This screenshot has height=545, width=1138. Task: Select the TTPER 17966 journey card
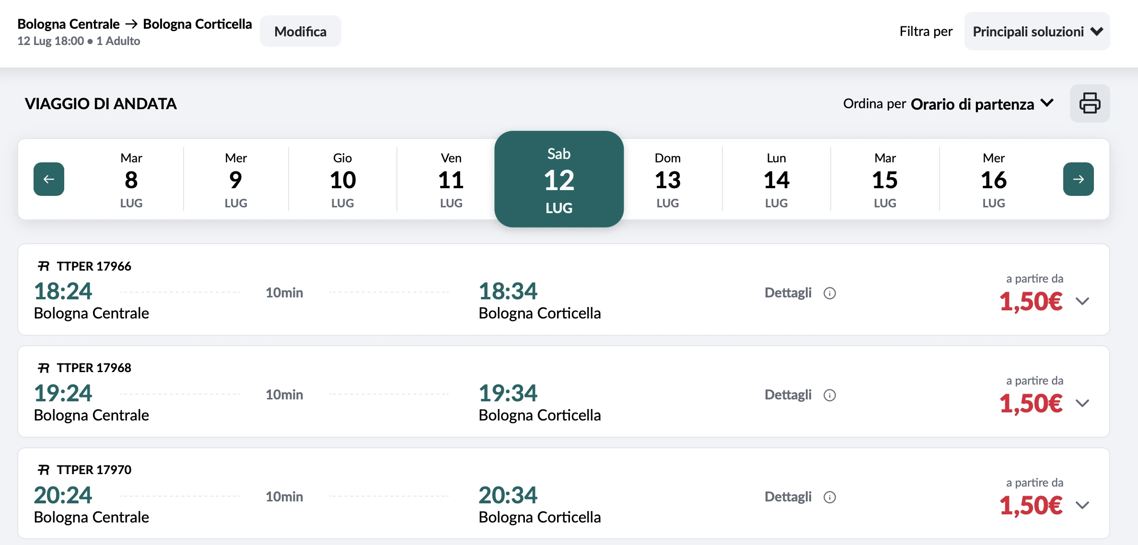564,290
